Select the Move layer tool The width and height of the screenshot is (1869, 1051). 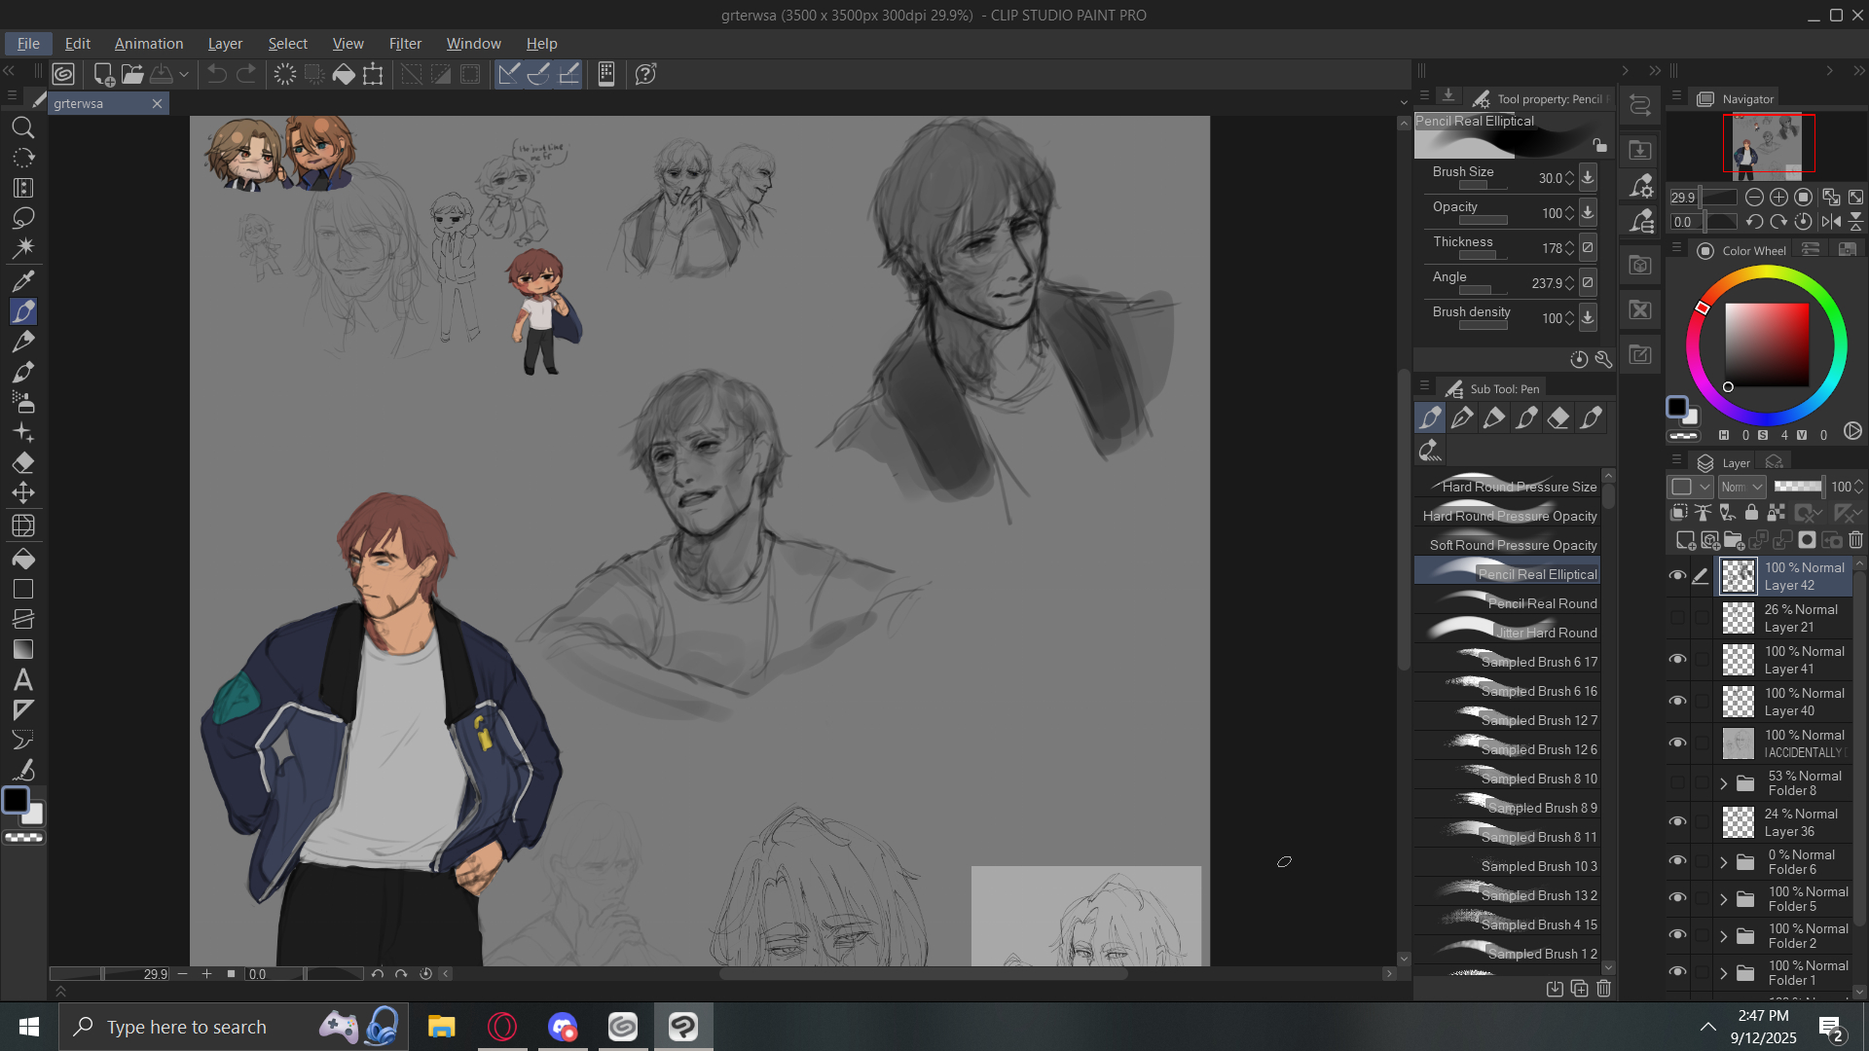(x=23, y=493)
